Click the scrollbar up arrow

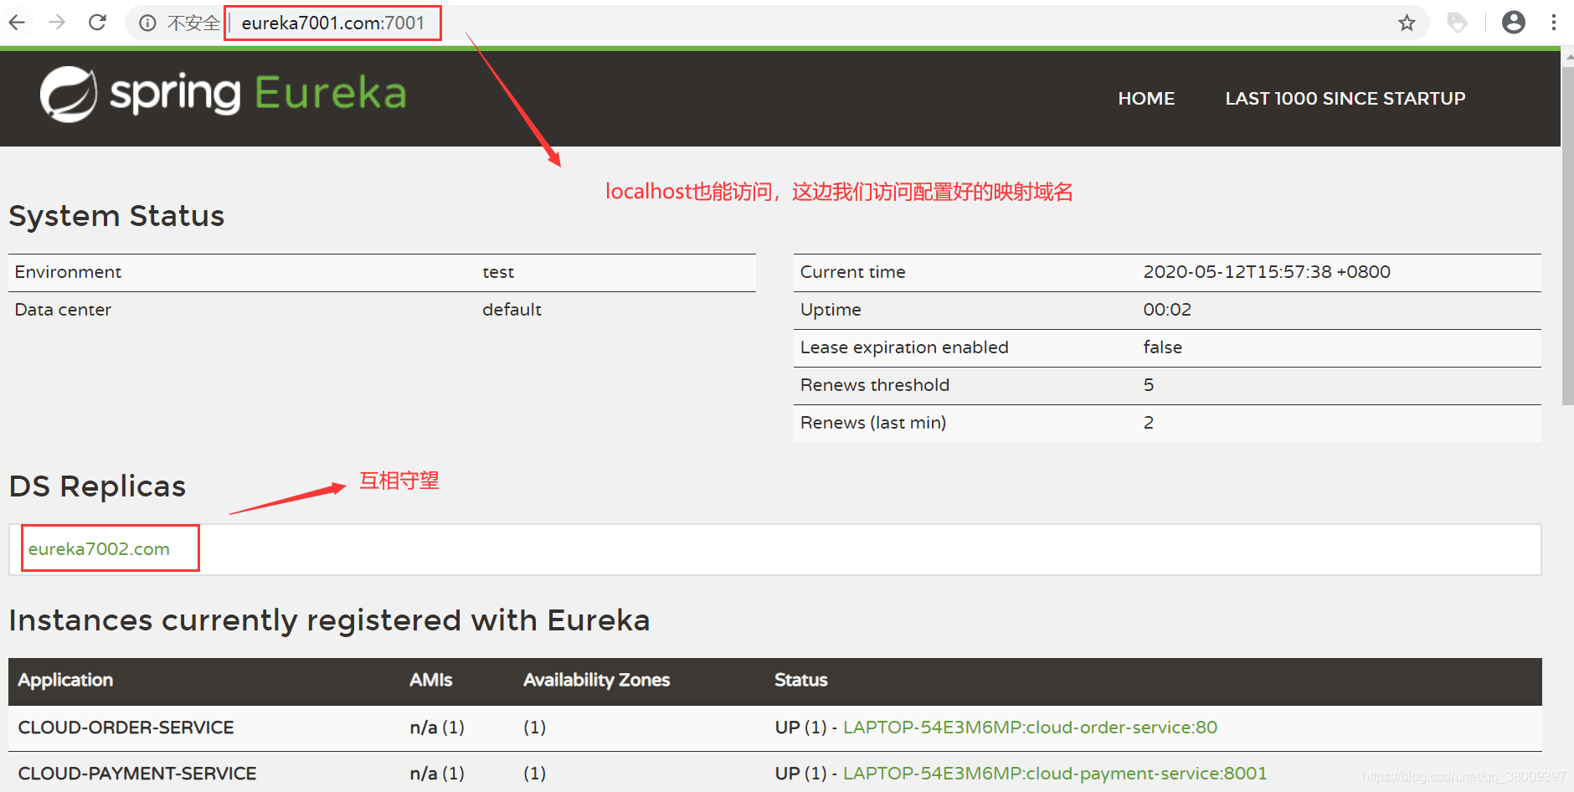[x=1567, y=59]
